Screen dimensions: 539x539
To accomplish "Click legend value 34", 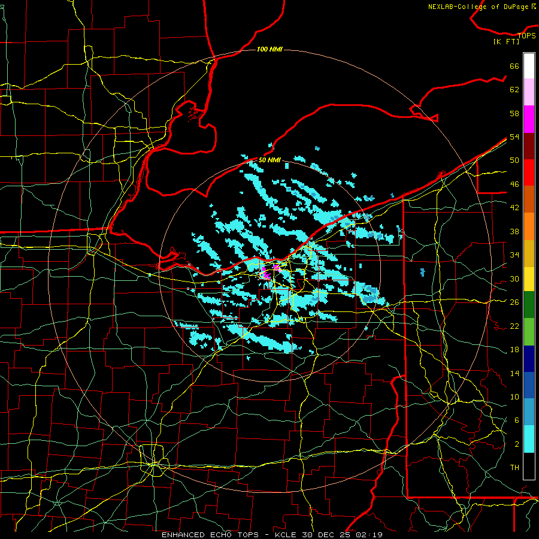I will [514, 255].
